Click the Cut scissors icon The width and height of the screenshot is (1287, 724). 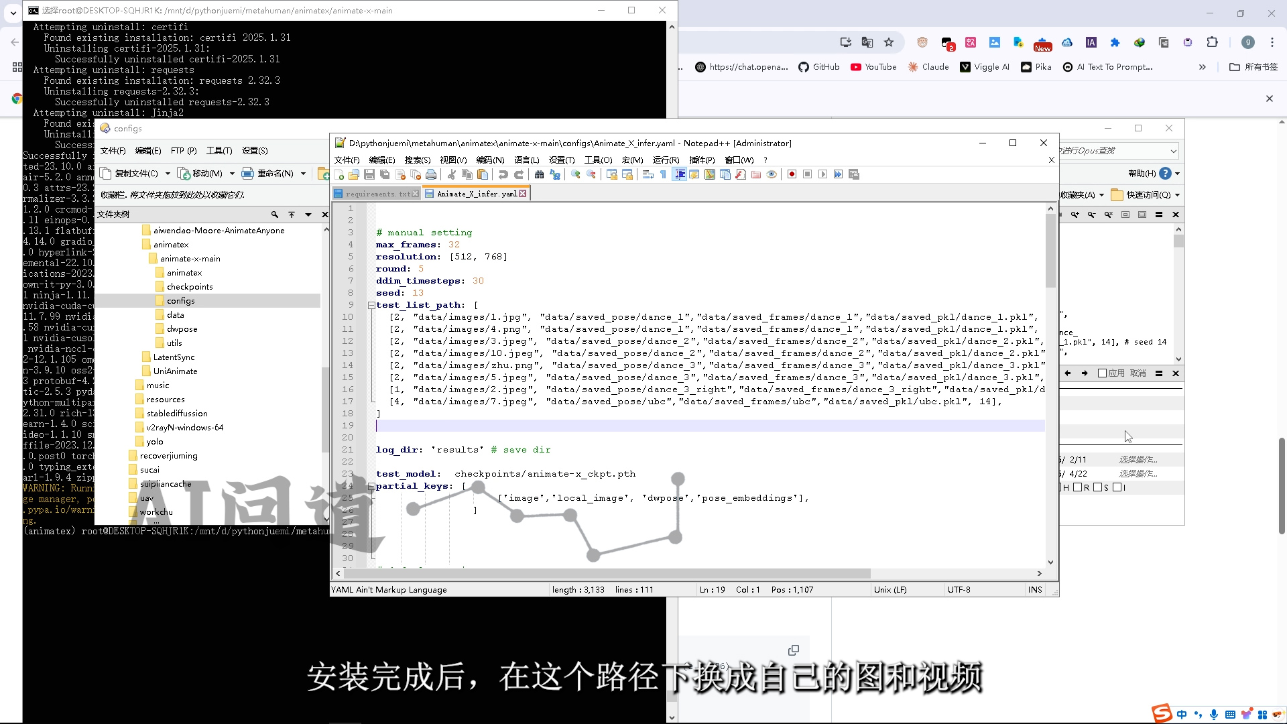[452, 174]
